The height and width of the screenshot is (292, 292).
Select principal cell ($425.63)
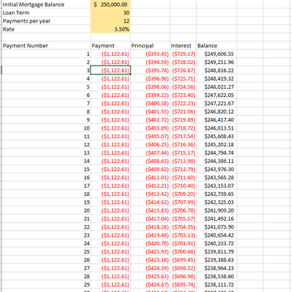tap(150, 277)
